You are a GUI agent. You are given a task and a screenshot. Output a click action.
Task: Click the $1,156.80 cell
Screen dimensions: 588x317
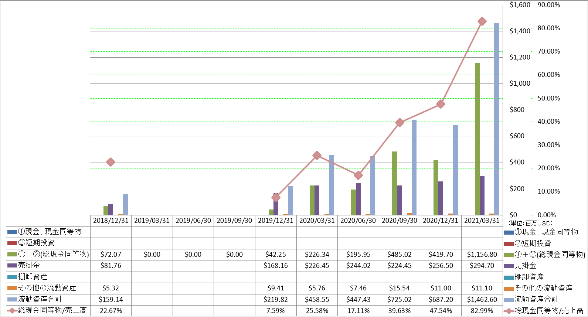pos(482,255)
